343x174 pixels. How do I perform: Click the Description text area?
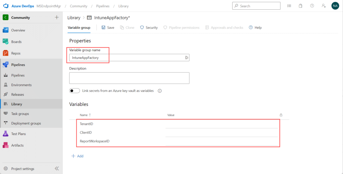[129, 78]
